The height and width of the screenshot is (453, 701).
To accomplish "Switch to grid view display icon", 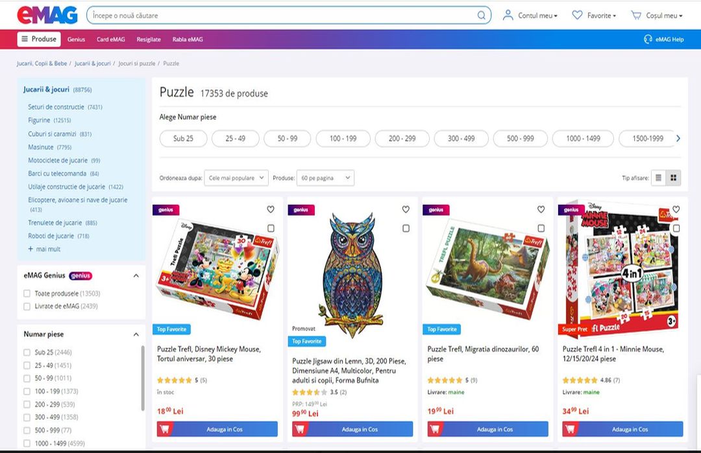I will coord(673,178).
